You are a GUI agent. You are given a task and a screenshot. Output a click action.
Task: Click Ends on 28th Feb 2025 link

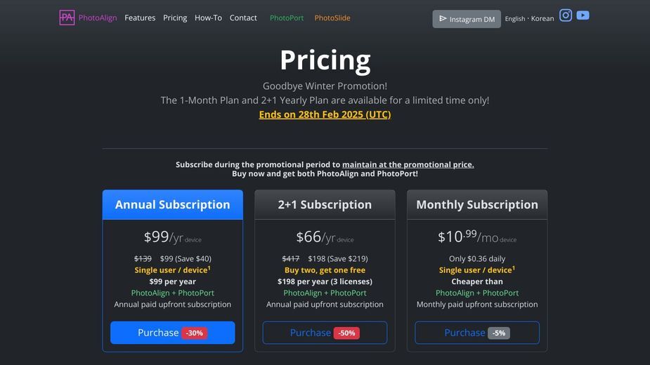(x=325, y=114)
